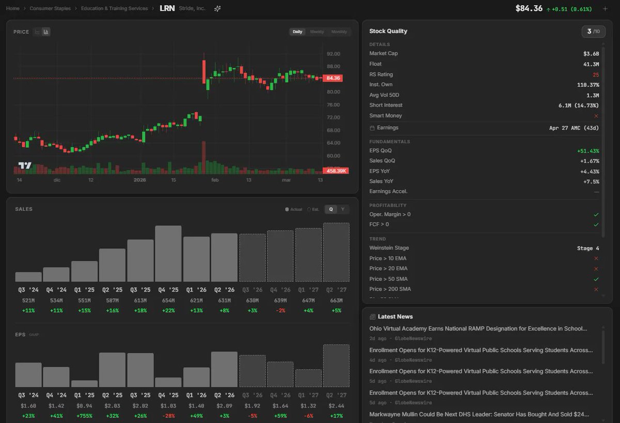
Task: Switch to the Weekly timeframe tab
Action: (x=317, y=32)
